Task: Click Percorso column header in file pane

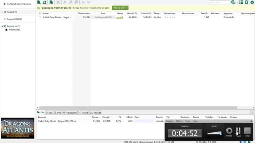Action: [42, 117]
